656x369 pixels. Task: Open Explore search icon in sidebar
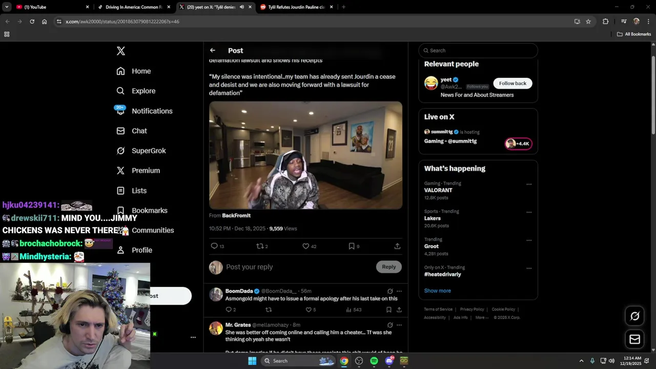pyautogui.click(x=120, y=91)
